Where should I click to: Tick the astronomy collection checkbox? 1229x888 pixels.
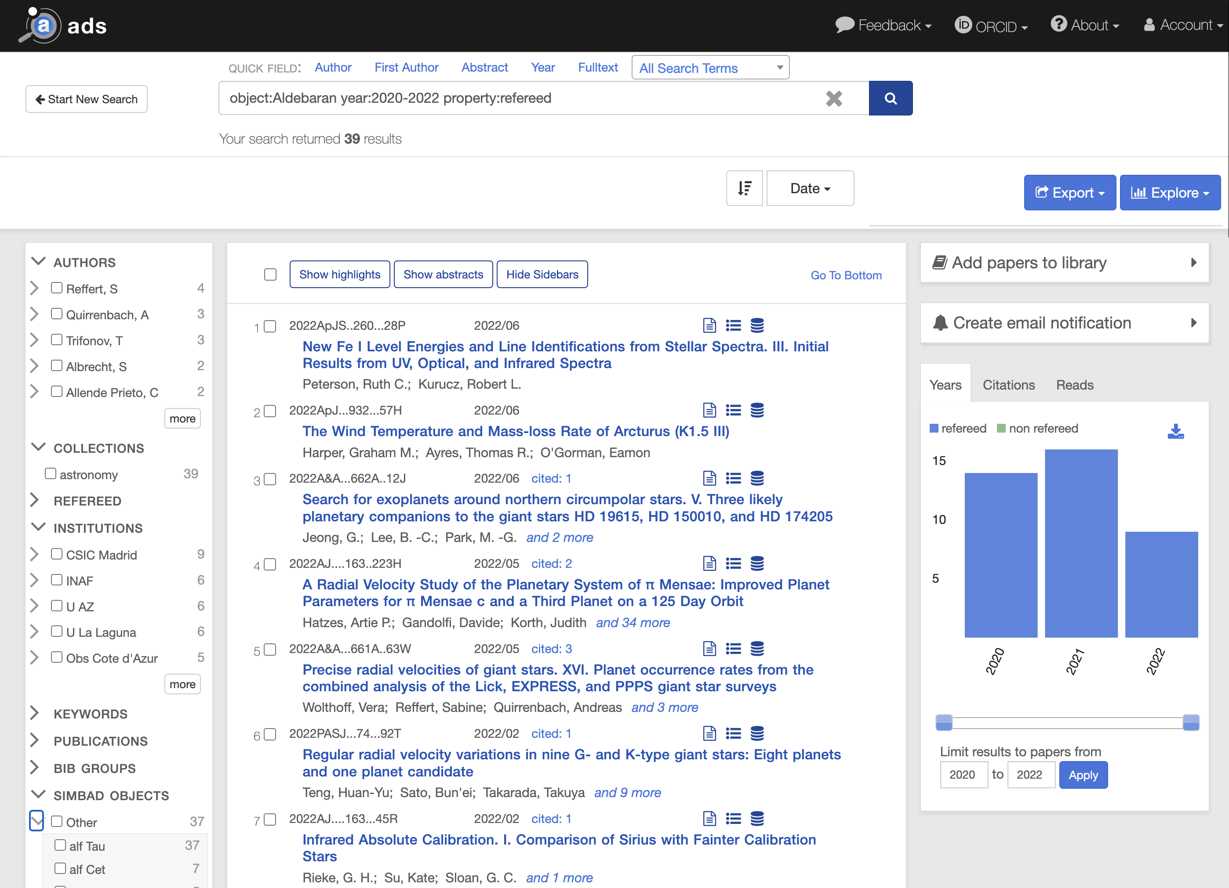pyautogui.click(x=51, y=474)
